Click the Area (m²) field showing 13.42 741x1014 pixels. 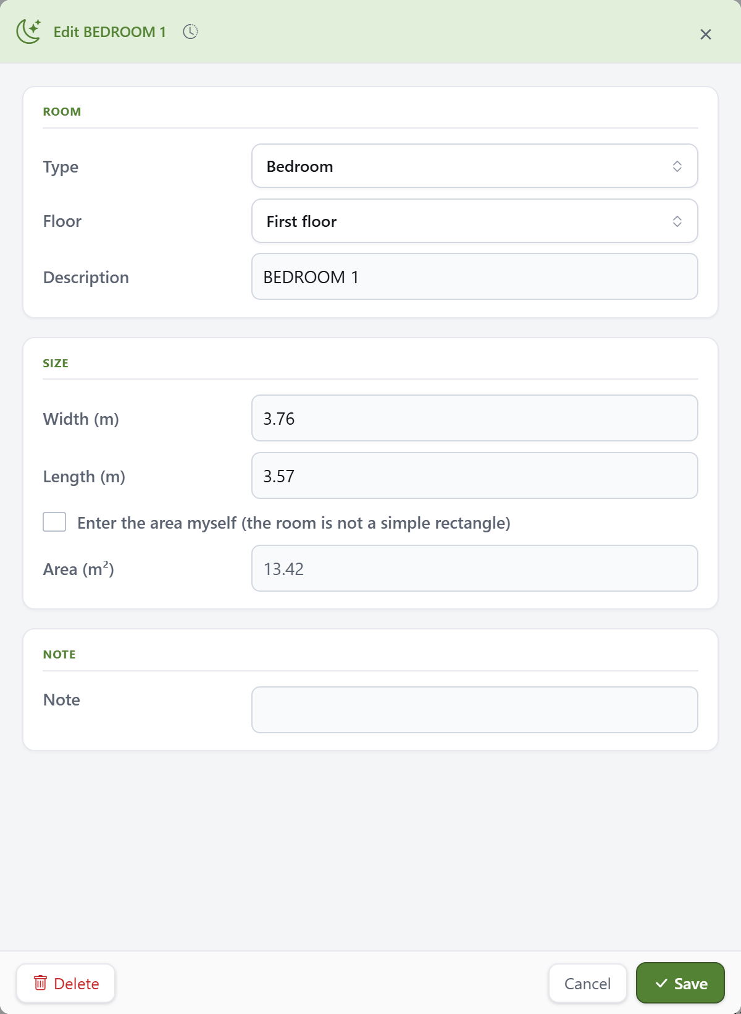pyautogui.click(x=475, y=569)
